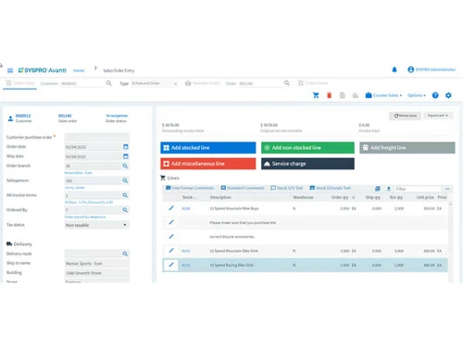Open the Order date calendar picker
The image size is (463, 347).
[x=126, y=147]
